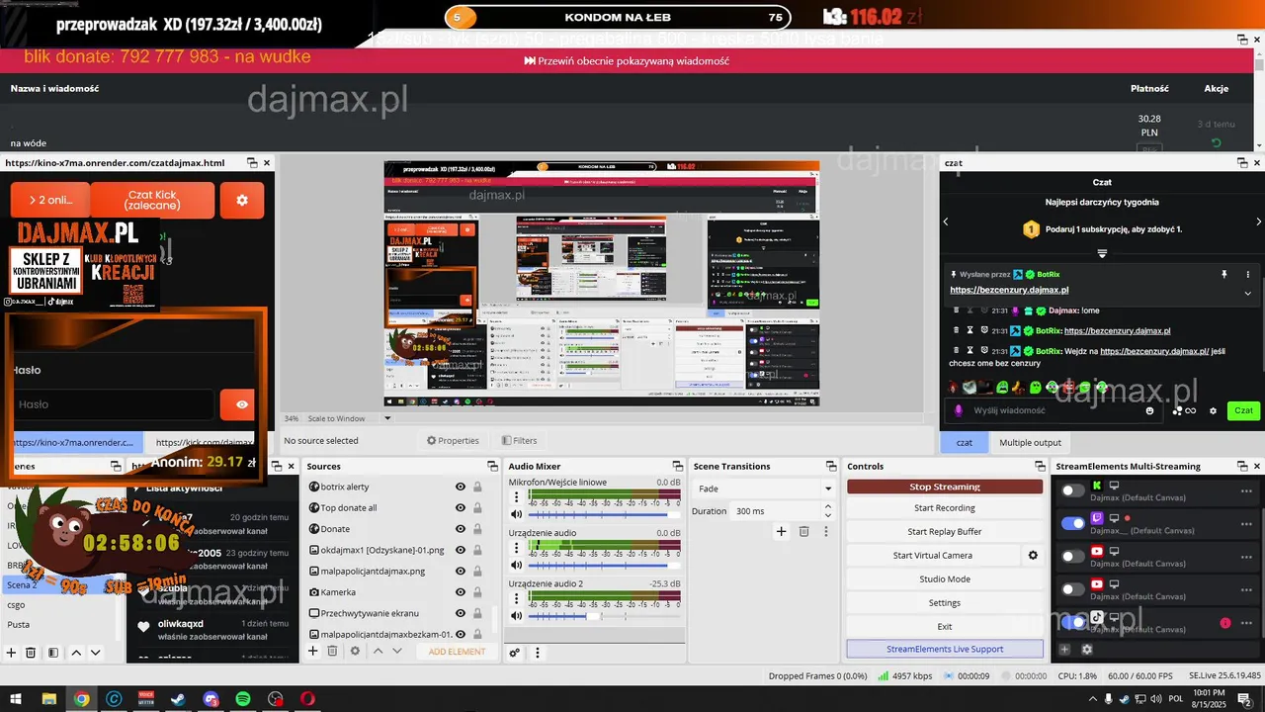Toggle visibility of botrix alerty source
Screen dimensions: 1265x712
coord(460,487)
